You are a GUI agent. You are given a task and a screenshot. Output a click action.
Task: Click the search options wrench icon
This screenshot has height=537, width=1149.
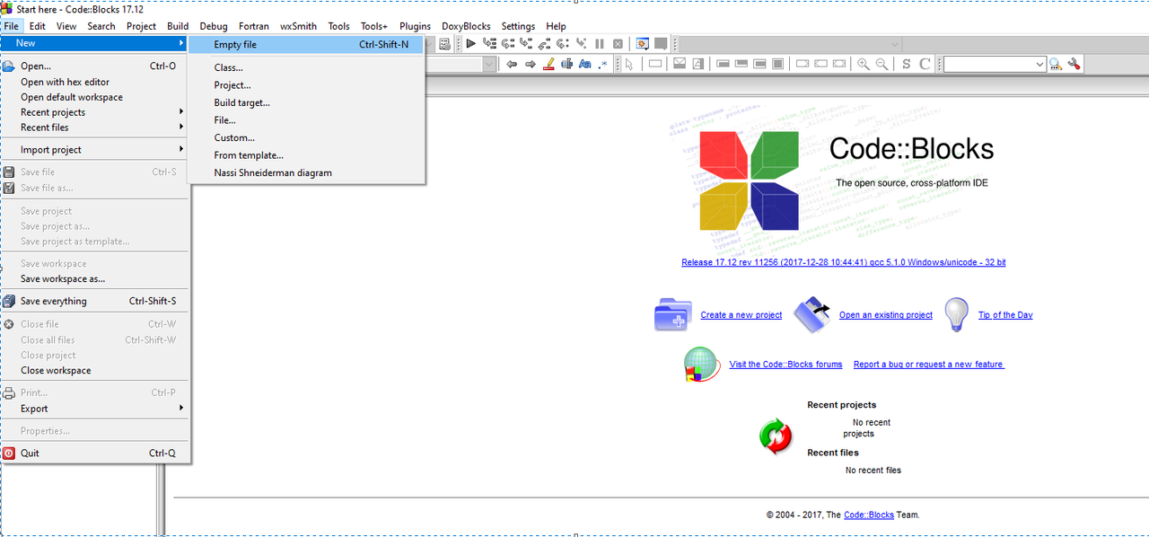click(x=1074, y=64)
